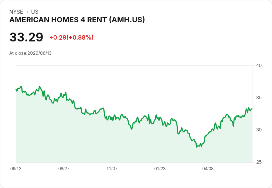This screenshot has height=188, width=272.
Task: Click the red +0.29(+0.88%) change value
Action: 71,37
